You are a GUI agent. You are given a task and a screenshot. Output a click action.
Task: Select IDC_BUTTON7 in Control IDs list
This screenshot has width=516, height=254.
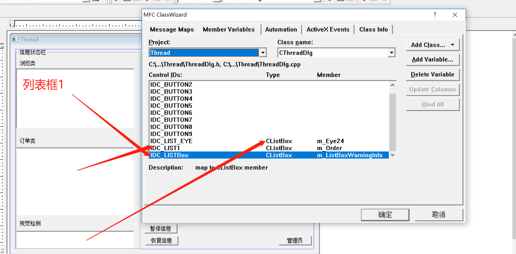tap(269, 120)
